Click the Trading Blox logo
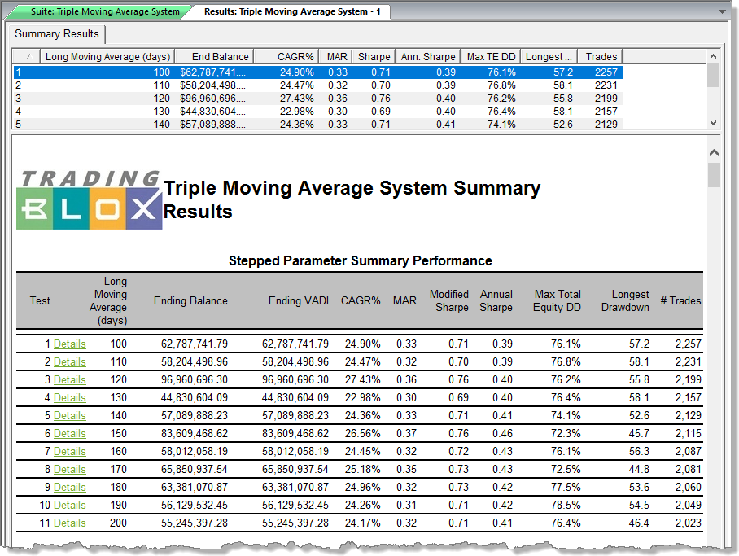The height and width of the screenshot is (556, 739). [89, 199]
